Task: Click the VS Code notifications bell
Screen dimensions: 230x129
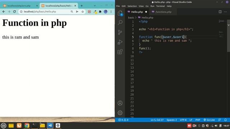Action: 225,120
